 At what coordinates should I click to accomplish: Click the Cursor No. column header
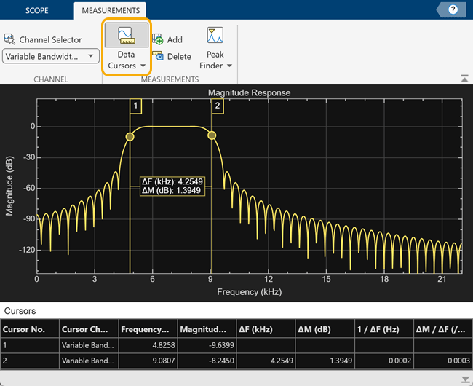coord(30,329)
